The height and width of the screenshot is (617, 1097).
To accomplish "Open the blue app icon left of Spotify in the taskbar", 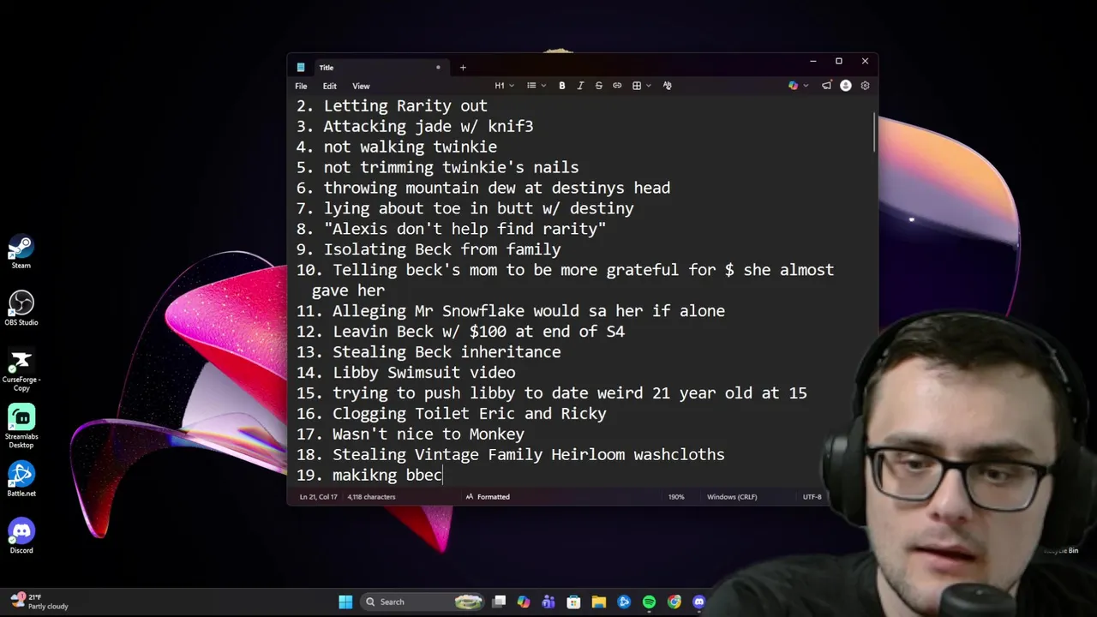I will 624,602.
